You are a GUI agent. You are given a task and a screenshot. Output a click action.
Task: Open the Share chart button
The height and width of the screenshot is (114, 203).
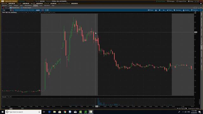[x=151, y=10]
